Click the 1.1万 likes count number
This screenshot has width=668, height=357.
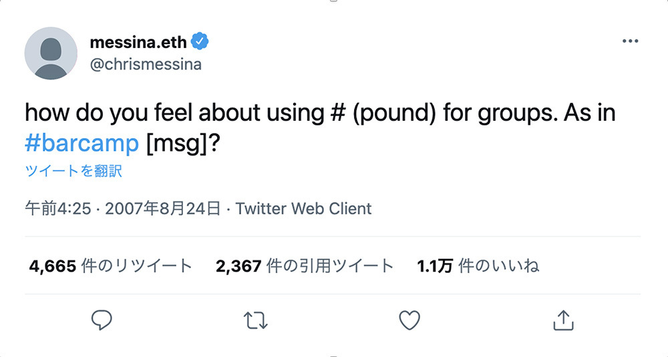[435, 266]
